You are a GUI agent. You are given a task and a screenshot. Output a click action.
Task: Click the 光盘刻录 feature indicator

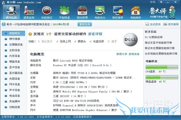97,41
